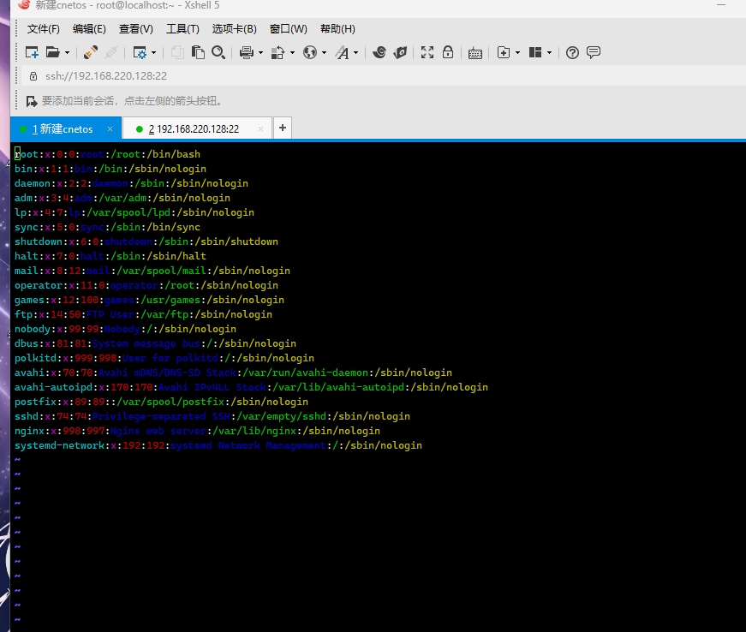Open Help question mark icon
Image resolution: width=746 pixels, height=632 pixels.
click(572, 52)
